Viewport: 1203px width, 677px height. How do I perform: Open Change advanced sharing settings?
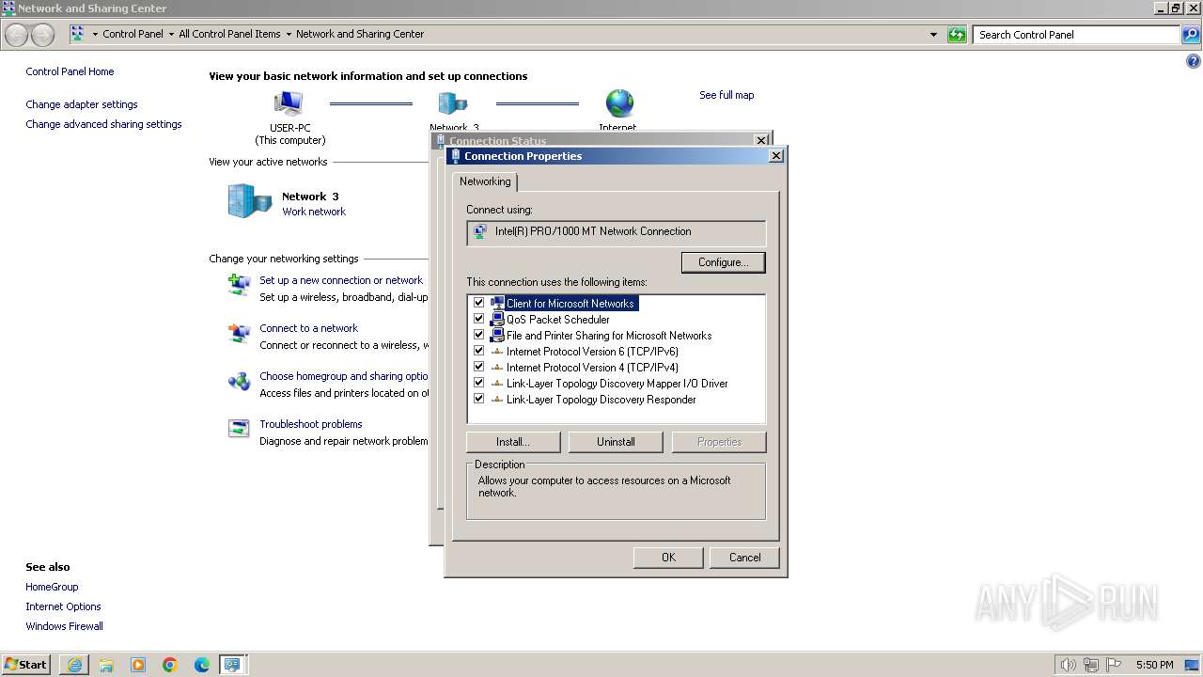(103, 124)
